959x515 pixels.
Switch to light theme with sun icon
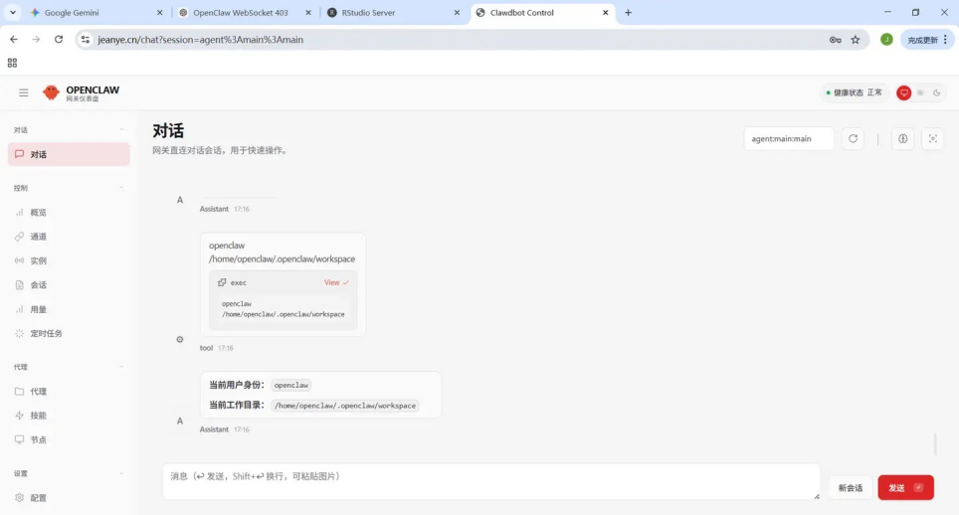(920, 92)
